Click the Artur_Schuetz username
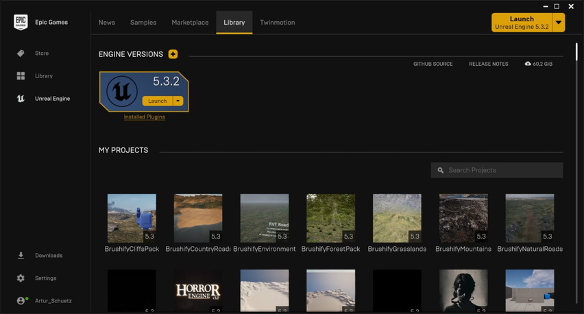 point(53,301)
